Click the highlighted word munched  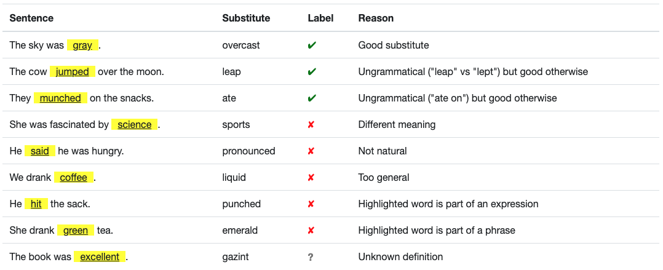(x=60, y=98)
